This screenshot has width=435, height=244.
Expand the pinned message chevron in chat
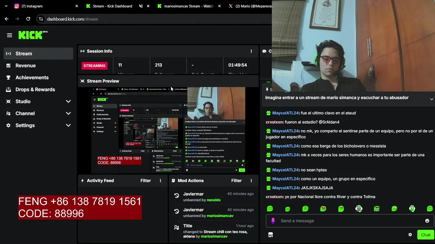pos(432,99)
